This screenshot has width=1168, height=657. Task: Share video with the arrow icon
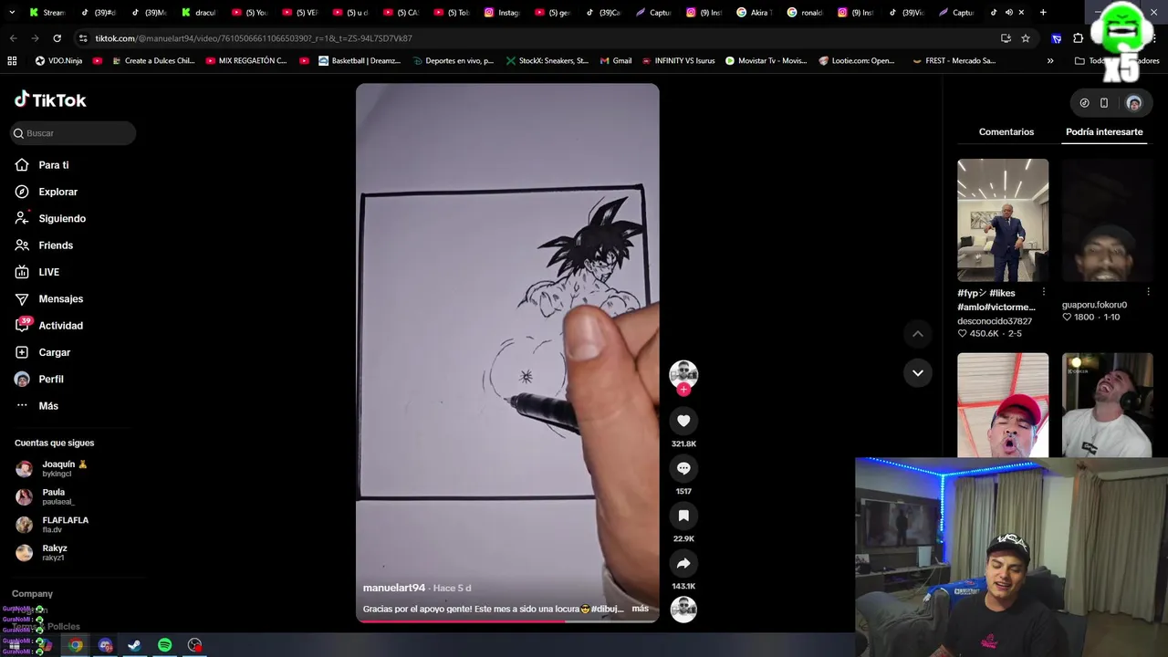point(683,563)
